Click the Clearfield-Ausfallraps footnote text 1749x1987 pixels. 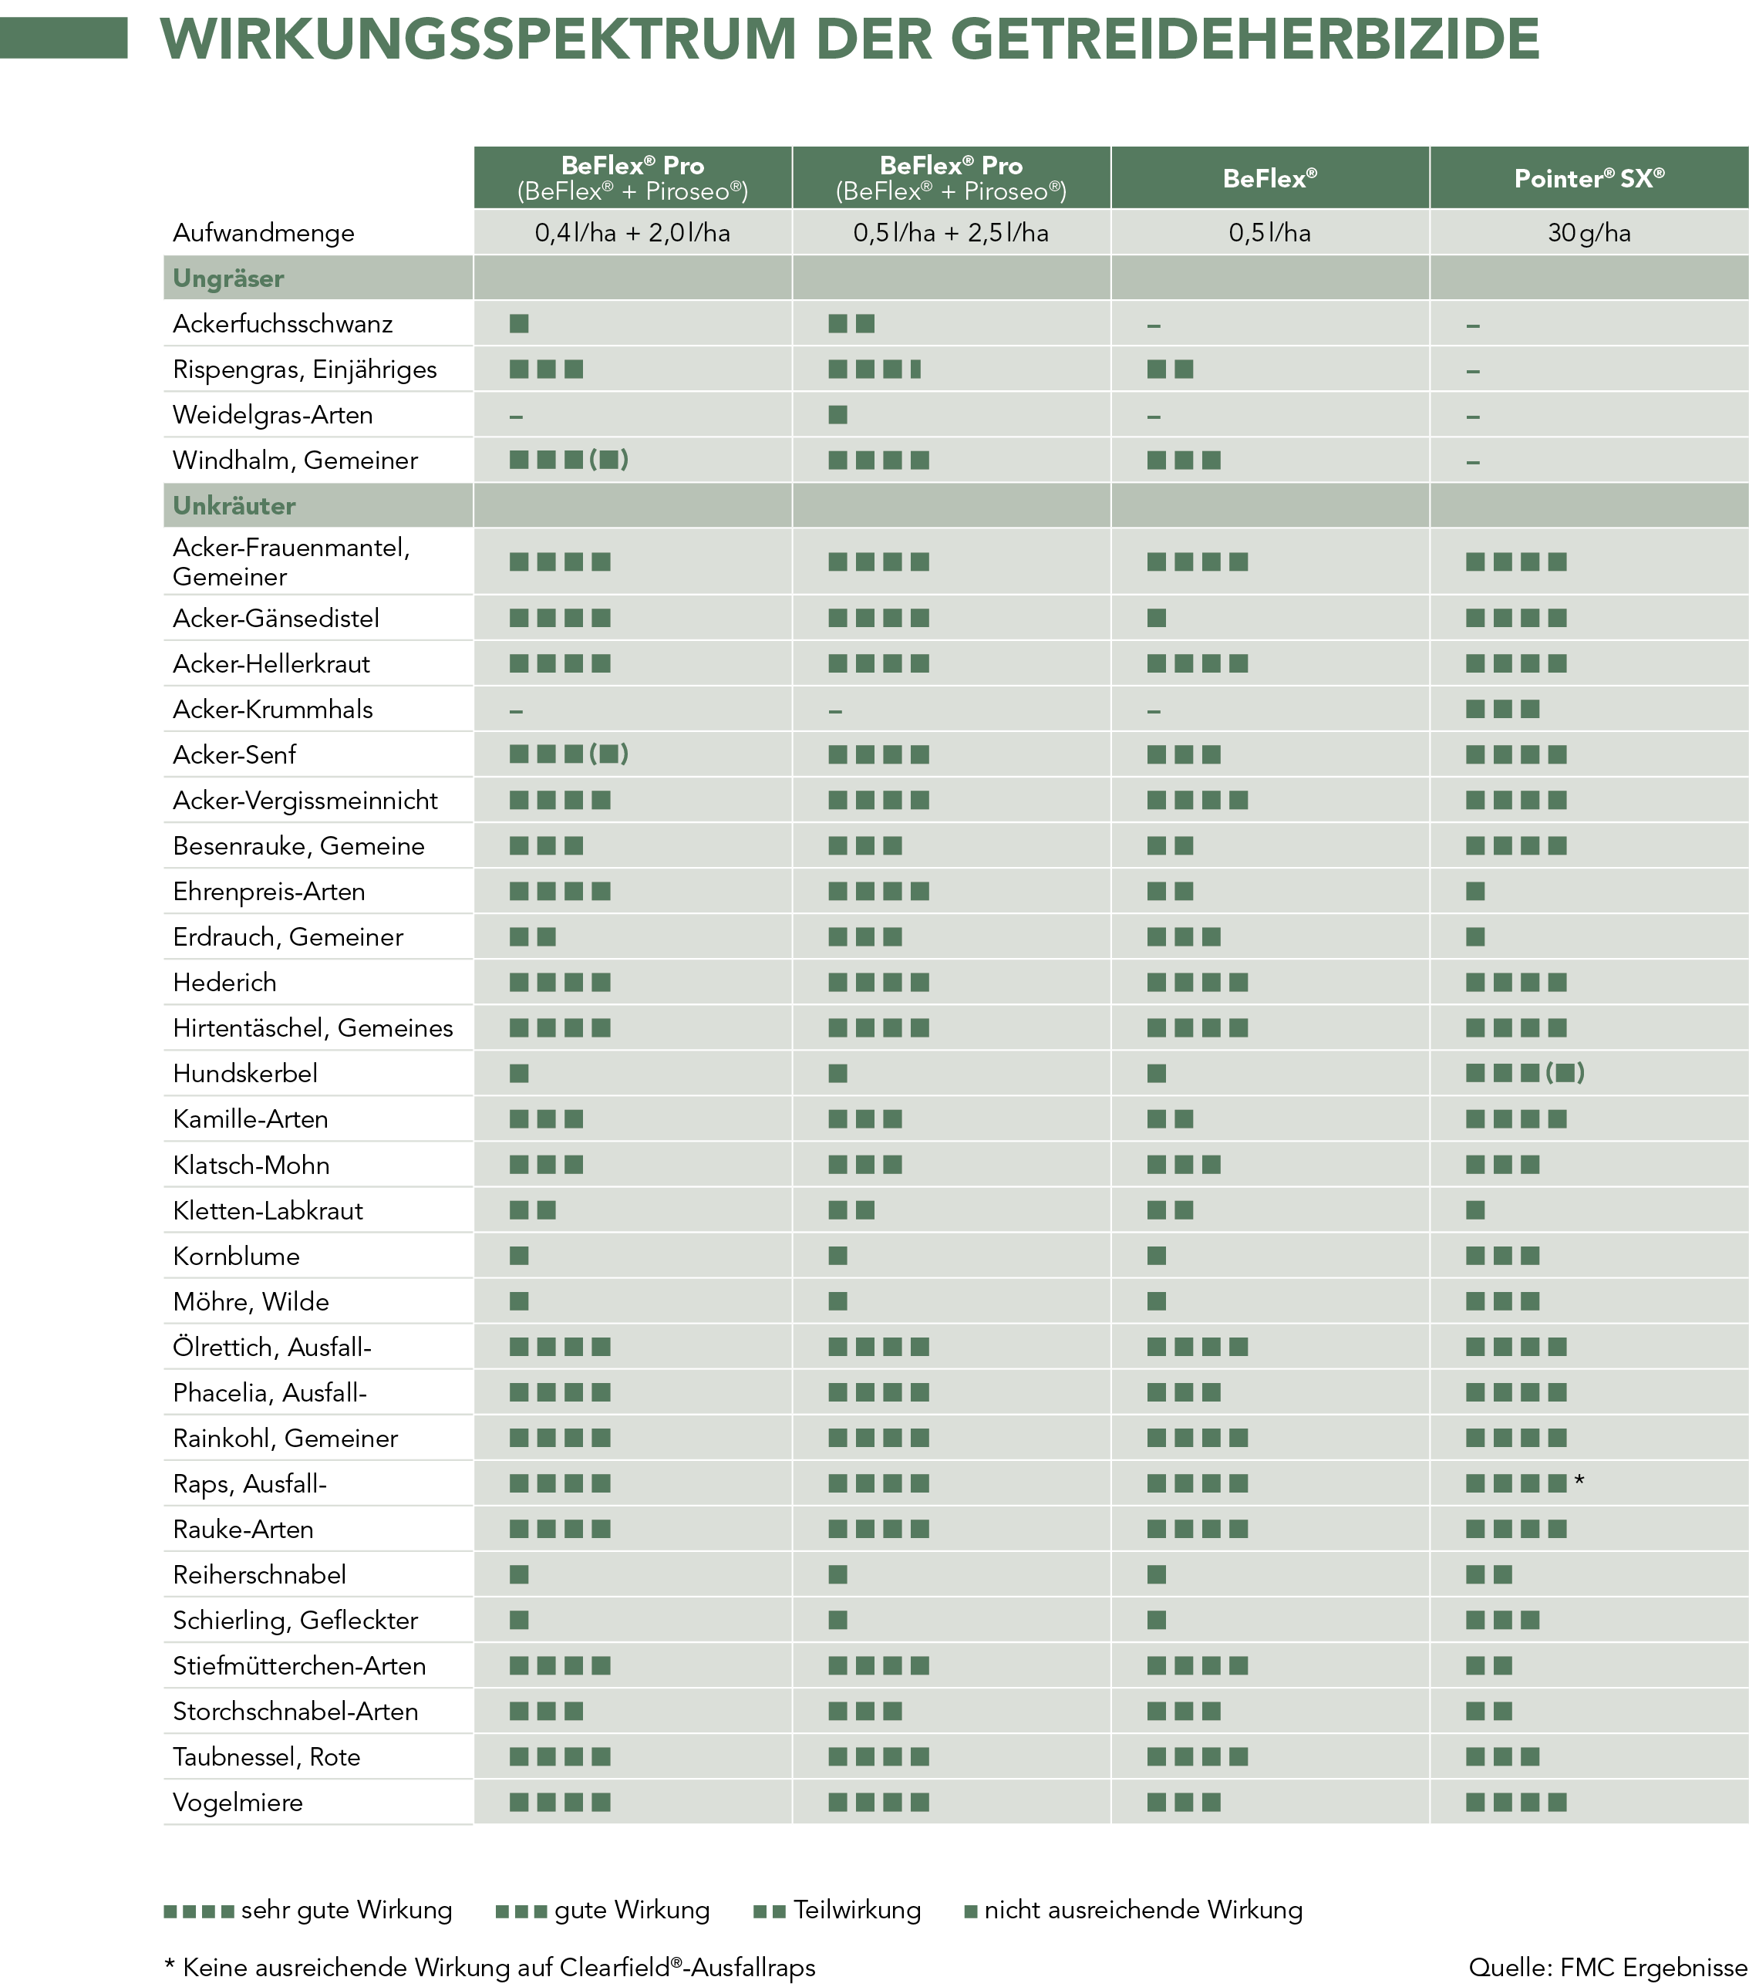click(x=490, y=1968)
